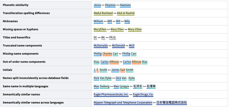Click the highlighted name 'Heyzeus'
The width and height of the screenshot is (229, 108).
(x=110, y=5)
